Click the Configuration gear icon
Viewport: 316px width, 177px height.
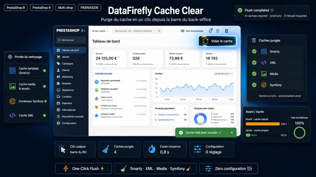pos(58,123)
